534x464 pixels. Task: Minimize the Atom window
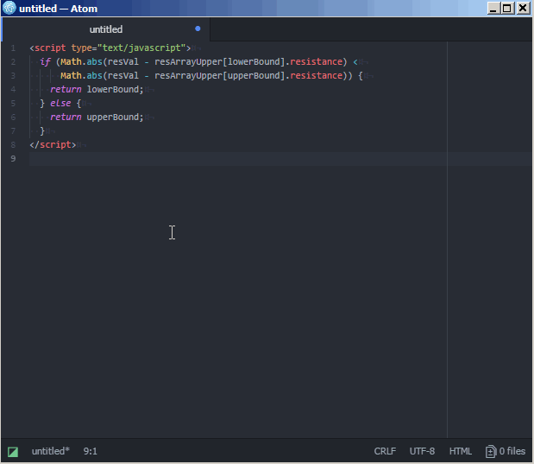[x=493, y=8]
